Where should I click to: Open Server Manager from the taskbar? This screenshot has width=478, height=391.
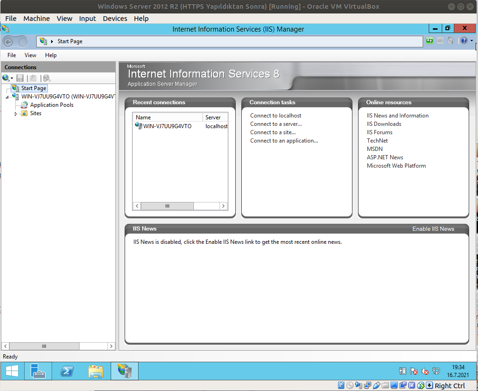point(38,371)
